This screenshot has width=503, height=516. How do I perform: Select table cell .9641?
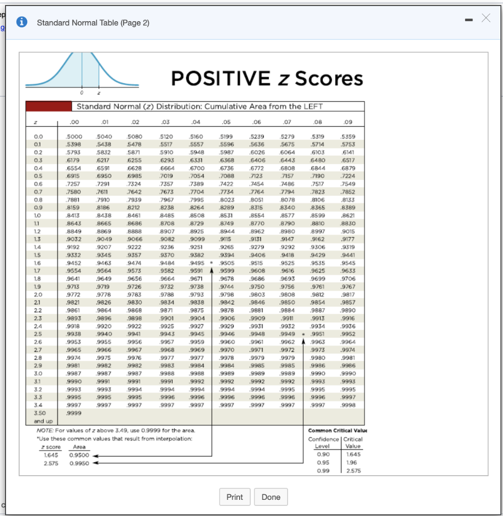tap(73, 279)
